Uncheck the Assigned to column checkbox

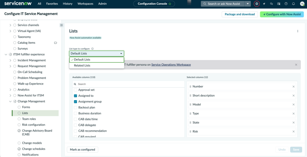coord(75,96)
